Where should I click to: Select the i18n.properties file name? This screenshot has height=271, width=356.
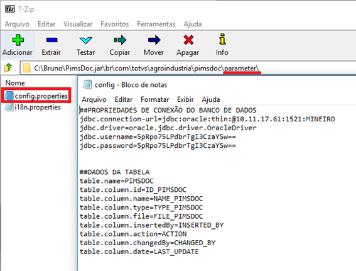click(38, 107)
